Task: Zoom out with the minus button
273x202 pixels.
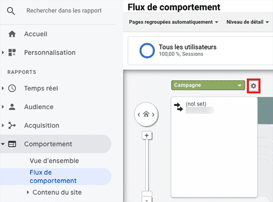Action: (147, 200)
